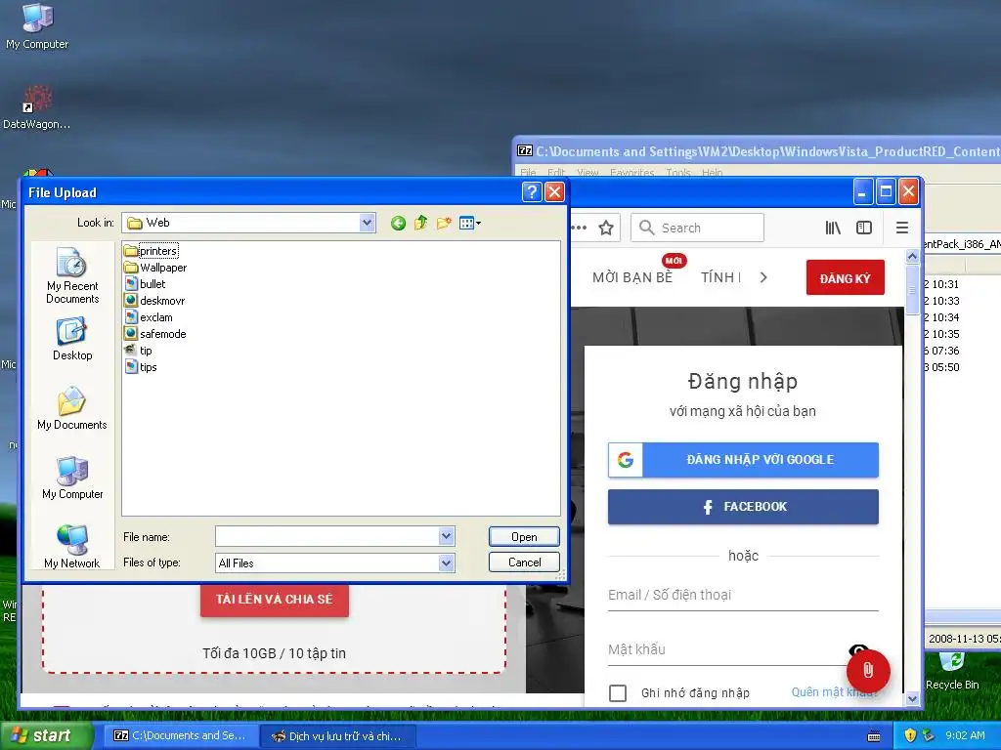Click the Open button
1001x750 pixels.
click(524, 537)
